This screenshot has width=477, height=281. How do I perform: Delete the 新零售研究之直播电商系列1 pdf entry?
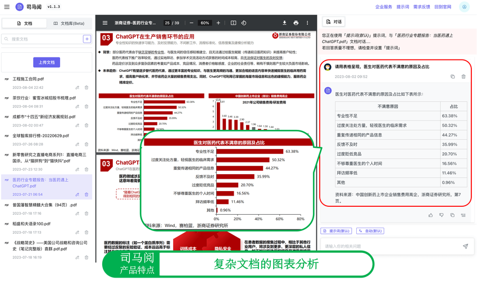pos(87,169)
